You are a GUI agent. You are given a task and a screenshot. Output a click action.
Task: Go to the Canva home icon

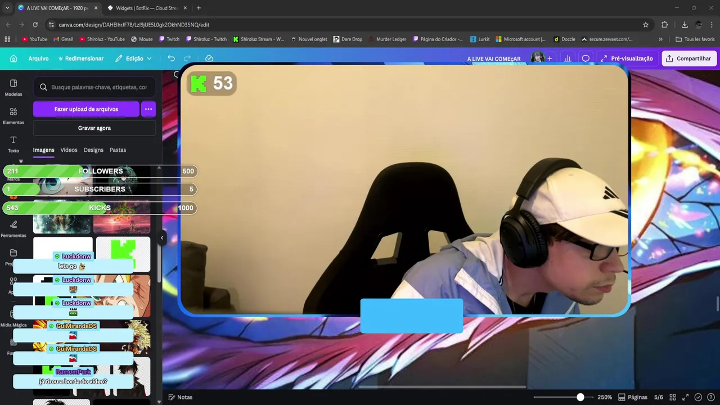tap(13, 58)
